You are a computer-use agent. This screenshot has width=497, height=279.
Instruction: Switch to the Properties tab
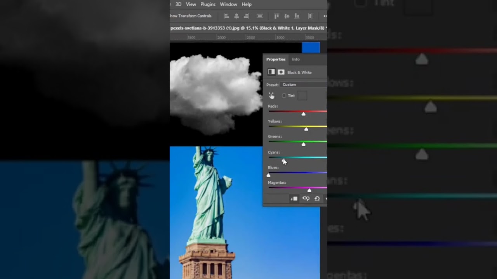[276, 59]
